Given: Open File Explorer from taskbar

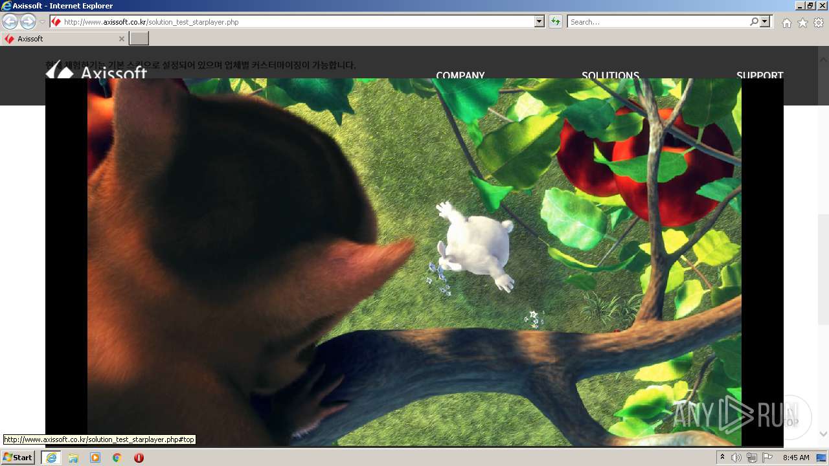Looking at the screenshot, I should tap(73, 458).
